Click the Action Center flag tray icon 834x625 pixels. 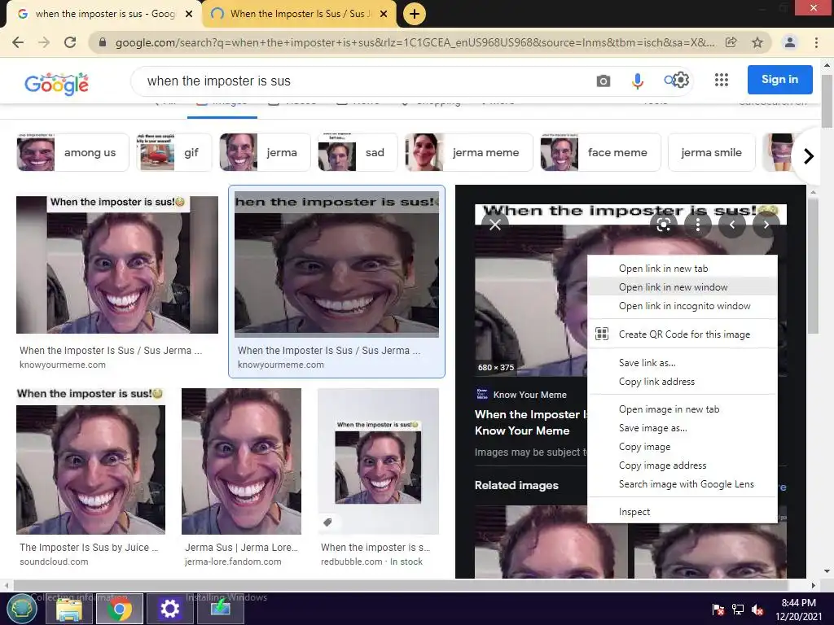coord(718,609)
